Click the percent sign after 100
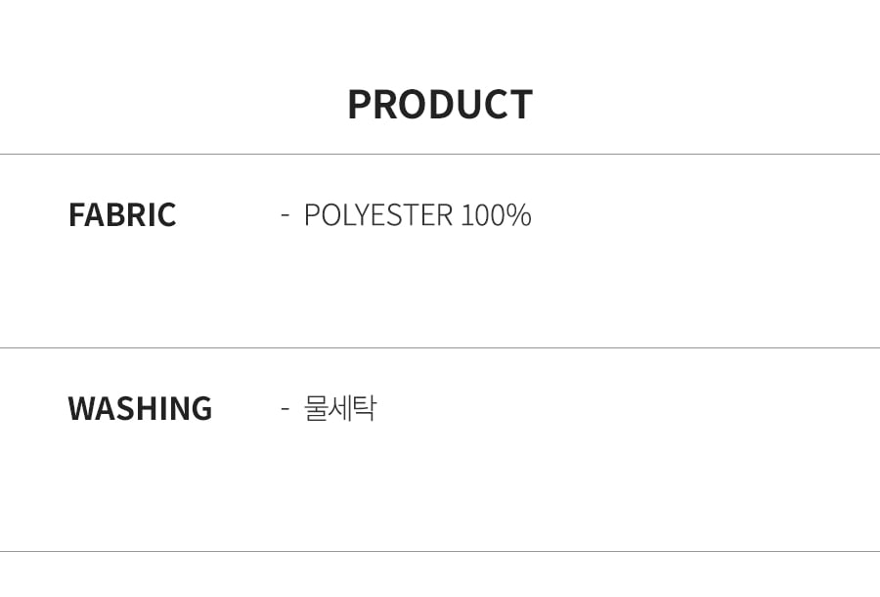880x597 pixels. point(521,214)
